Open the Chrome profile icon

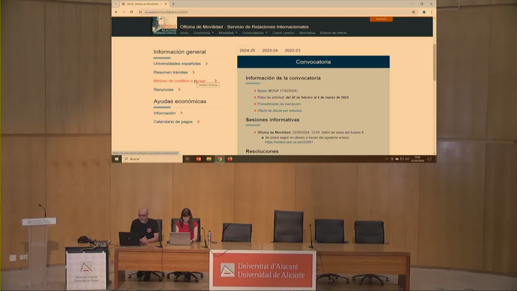pyautogui.click(x=424, y=12)
